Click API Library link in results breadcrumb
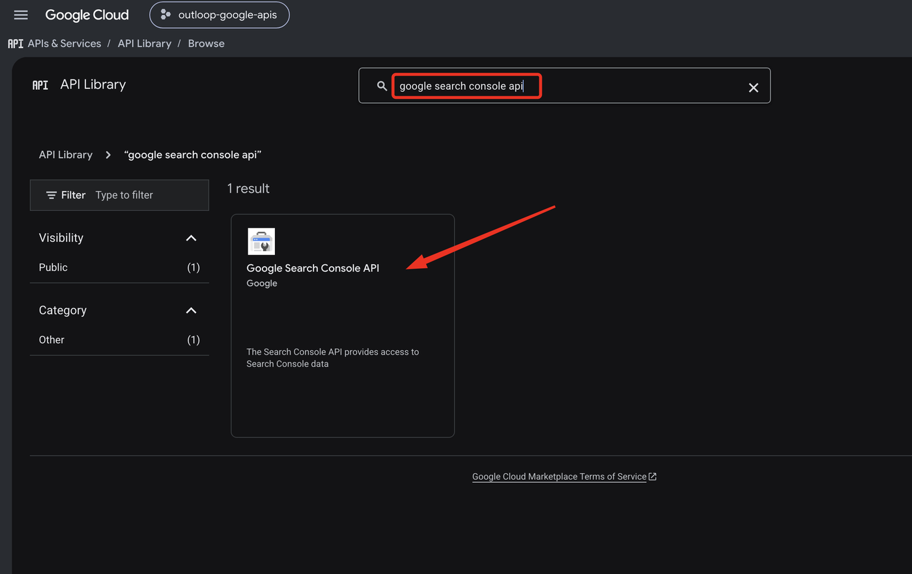The image size is (912, 574). pos(66,155)
